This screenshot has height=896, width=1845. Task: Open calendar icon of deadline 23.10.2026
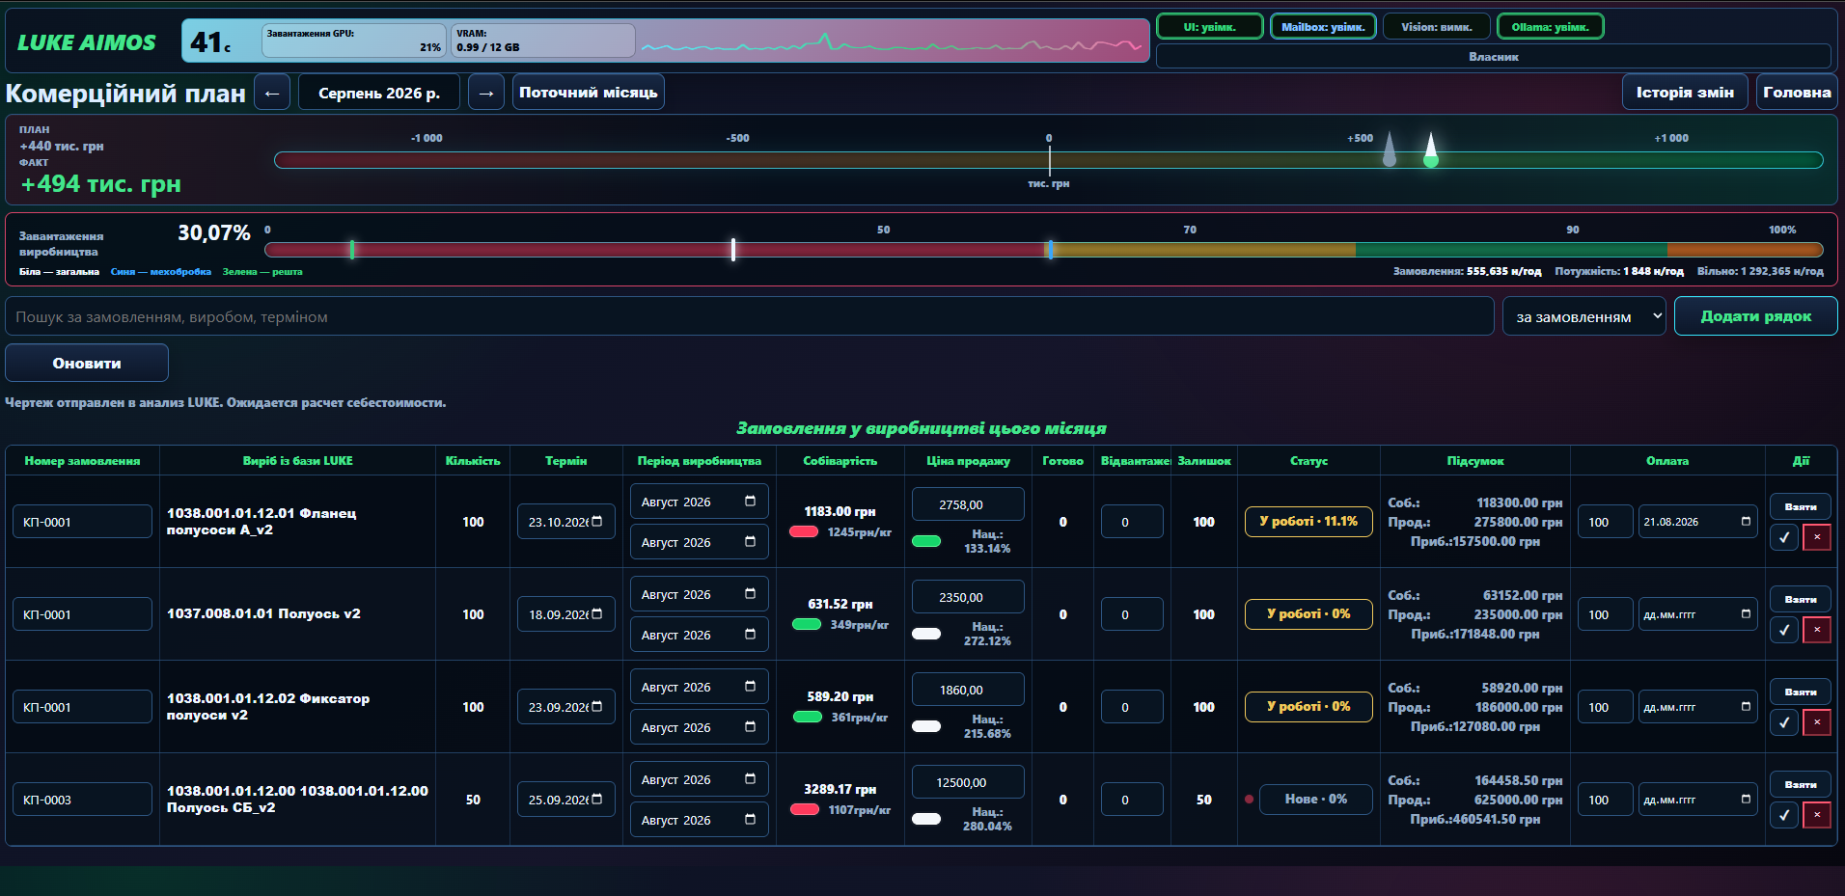pyautogui.click(x=597, y=522)
